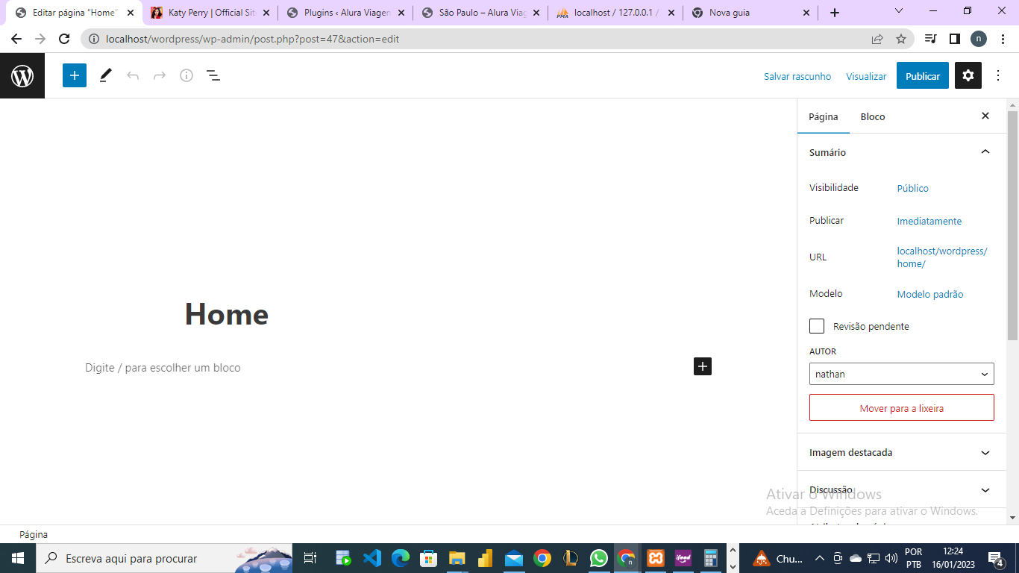The height and width of the screenshot is (573, 1019).
Task: Expand the Discussão section
Action: [902, 490]
